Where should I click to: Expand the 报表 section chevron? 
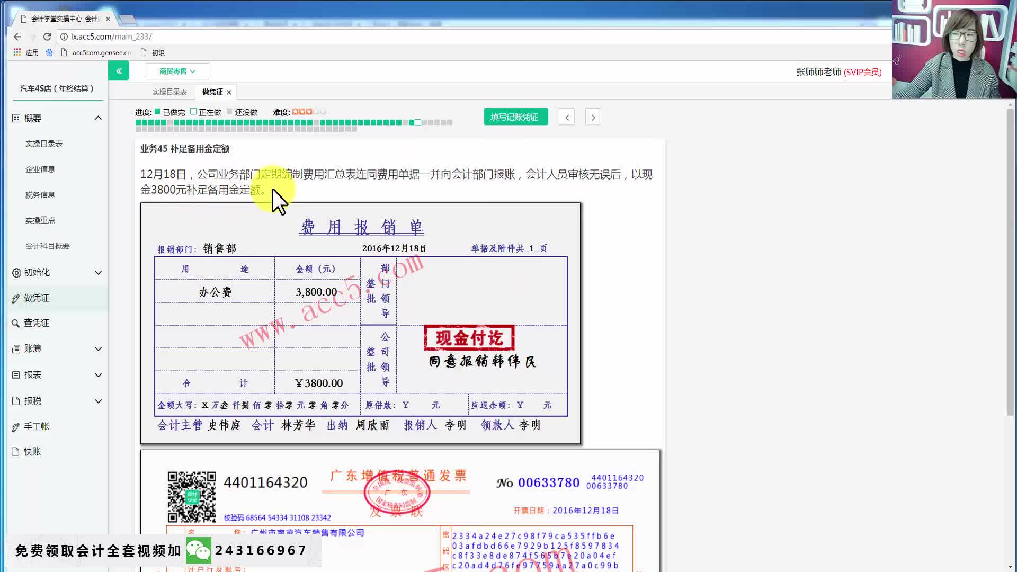coord(97,374)
